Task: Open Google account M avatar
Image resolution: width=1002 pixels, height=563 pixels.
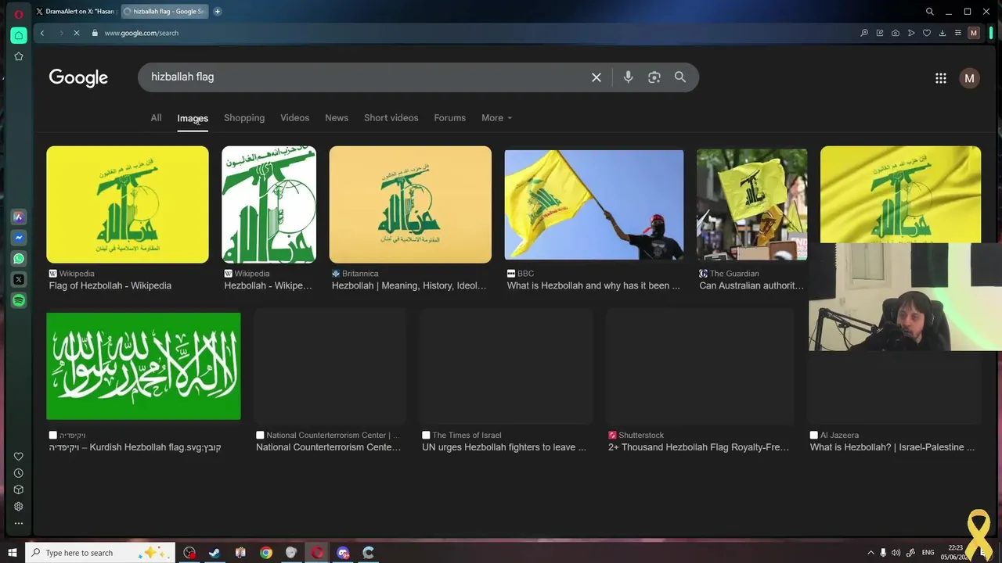Action: pos(969,78)
